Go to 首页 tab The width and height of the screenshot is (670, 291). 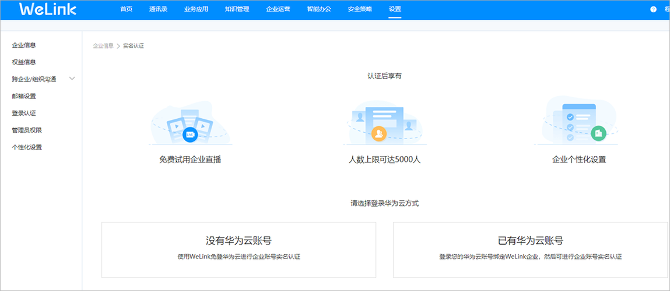pyautogui.click(x=126, y=9)
